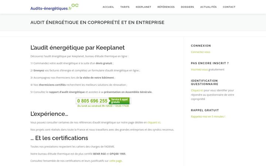Image resolution: width=266 pixels, height=166 pixels.
Task: Click the page title 'AUDIT ÉNERGÉTIQUE EN COPROPRIÉTÉ ET EN ENTREPRISE'
Action: coord(98,23)
